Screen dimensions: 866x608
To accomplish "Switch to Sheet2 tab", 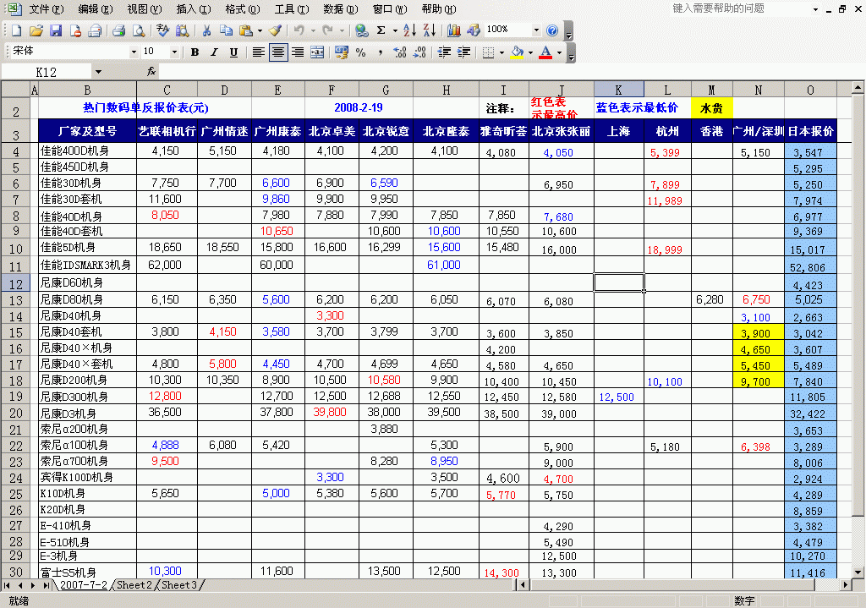I will click(x=134, y=584).
